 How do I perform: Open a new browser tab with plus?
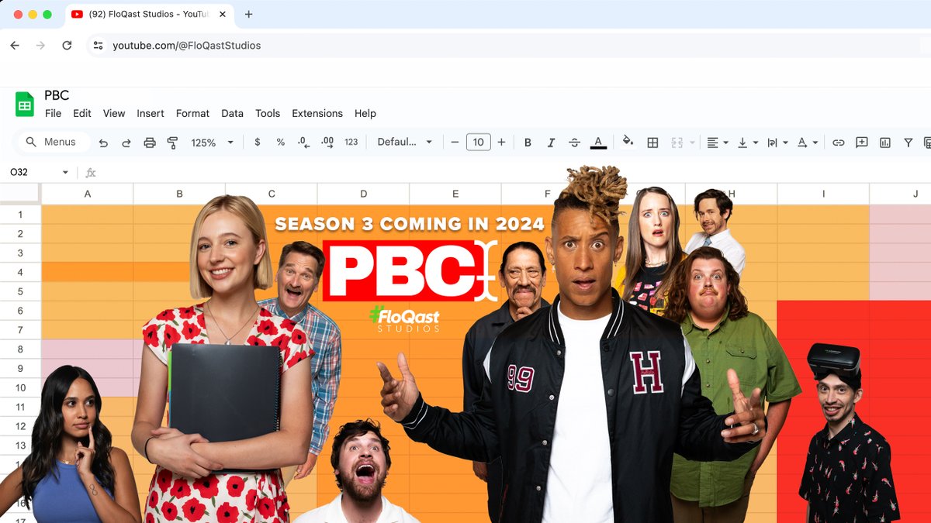point(249,14)
